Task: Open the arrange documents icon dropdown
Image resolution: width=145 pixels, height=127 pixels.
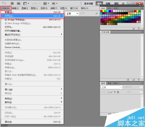Action: (x=46, y=3)
